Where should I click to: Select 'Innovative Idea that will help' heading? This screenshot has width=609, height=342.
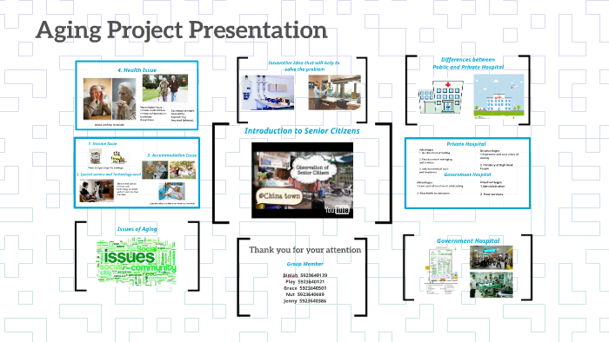[x=304, y=66]
